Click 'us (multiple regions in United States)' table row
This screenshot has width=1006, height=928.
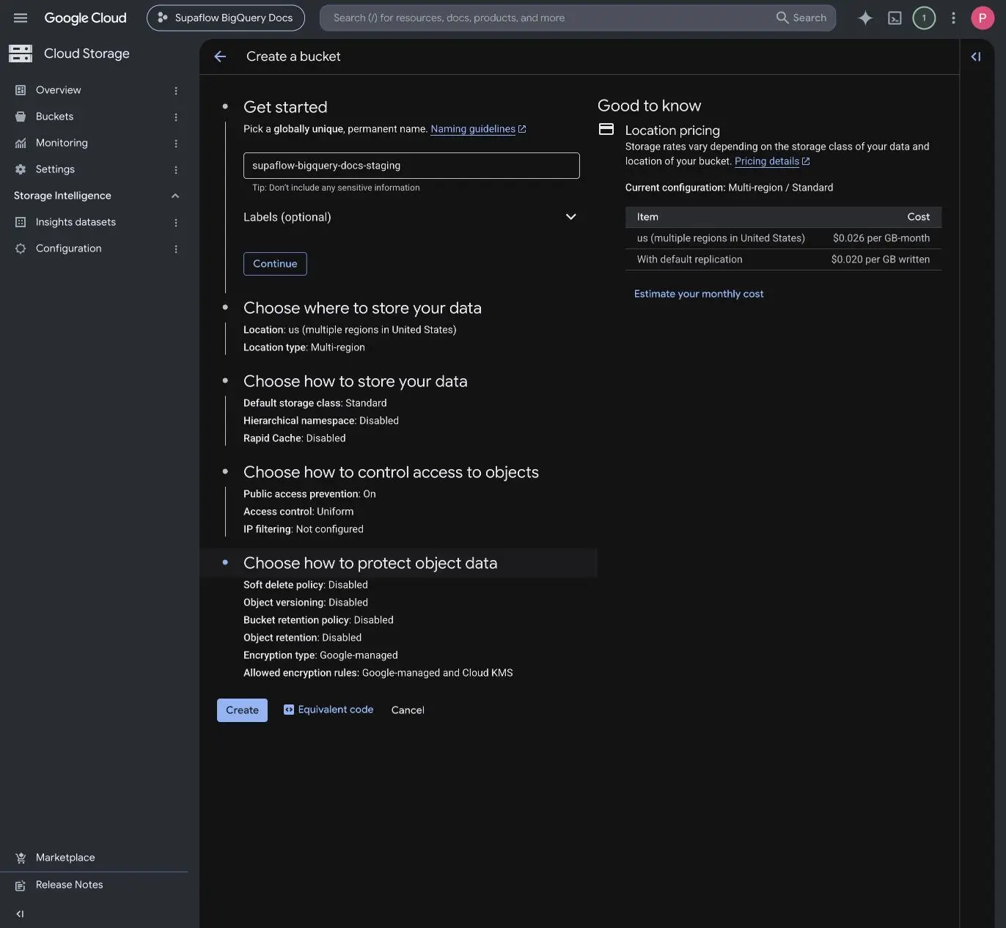(783, 238)
